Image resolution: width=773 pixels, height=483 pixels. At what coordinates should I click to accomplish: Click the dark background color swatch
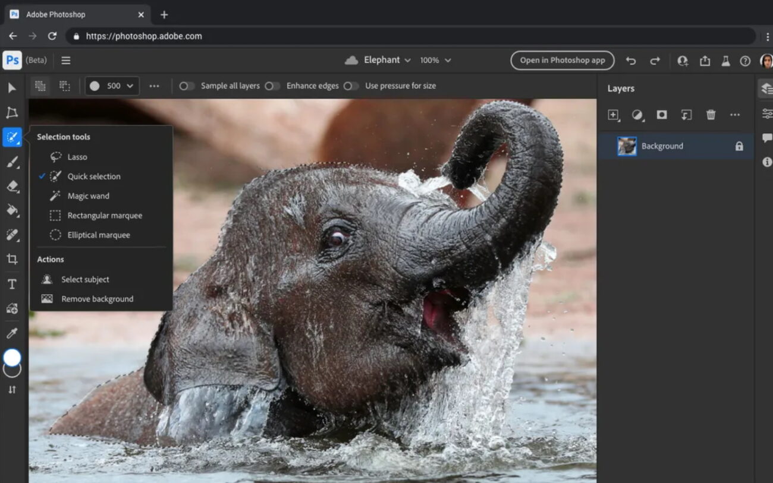click(12, 372)
